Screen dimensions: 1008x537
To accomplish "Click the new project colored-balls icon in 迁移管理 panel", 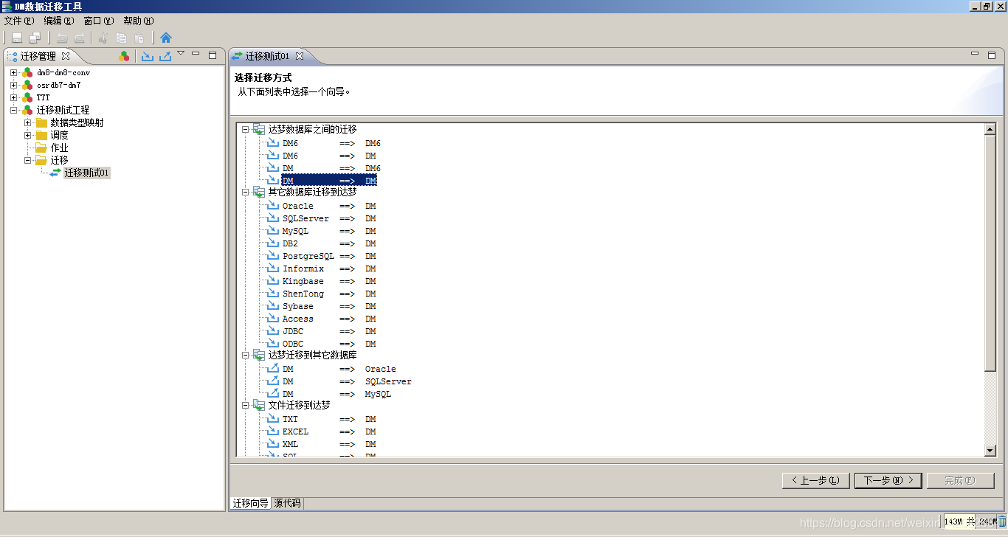I will point(124,56).
